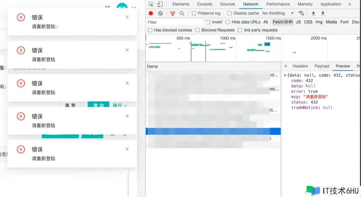Toggle the network filter funnel icon
This screenshot has height=197, width=361.
173,13
